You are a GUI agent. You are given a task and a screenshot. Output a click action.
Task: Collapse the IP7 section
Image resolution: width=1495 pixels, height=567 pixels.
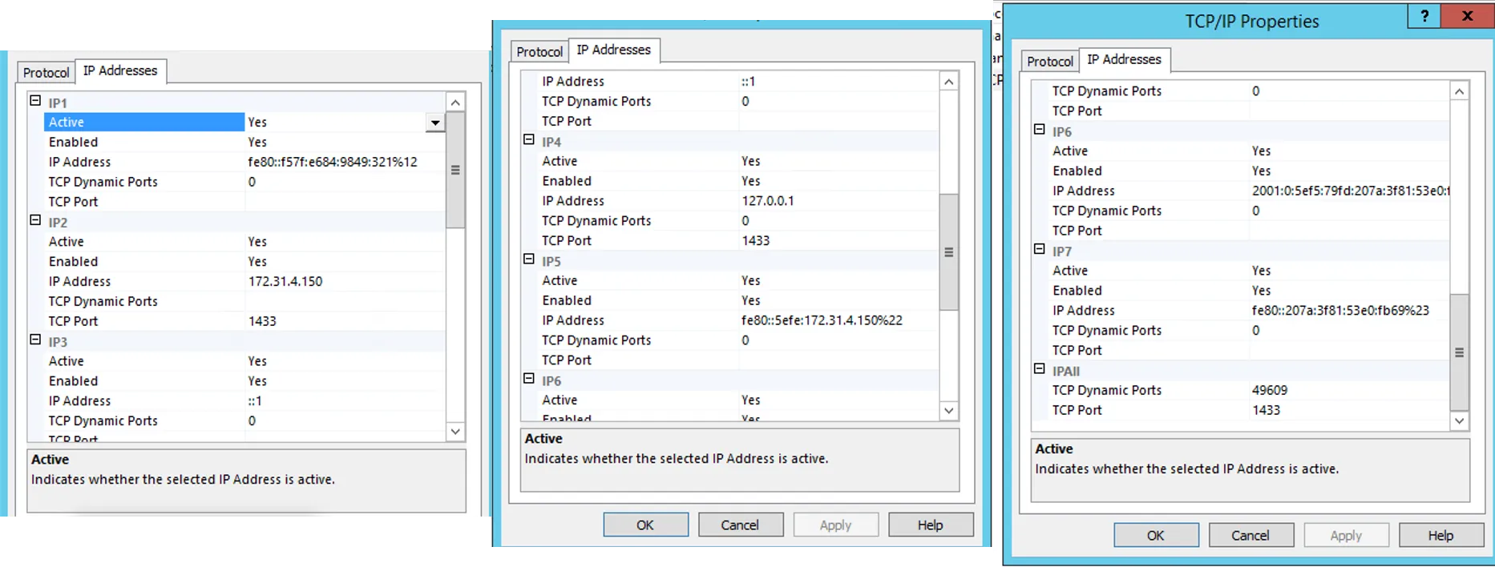(x=1040, y=249)
